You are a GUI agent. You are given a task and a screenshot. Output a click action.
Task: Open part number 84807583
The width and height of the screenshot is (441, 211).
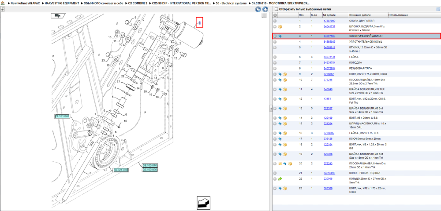pos(329,36)
